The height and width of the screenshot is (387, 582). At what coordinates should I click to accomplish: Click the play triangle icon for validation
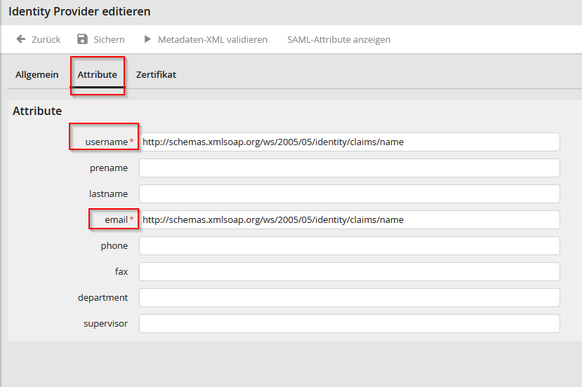147,39
